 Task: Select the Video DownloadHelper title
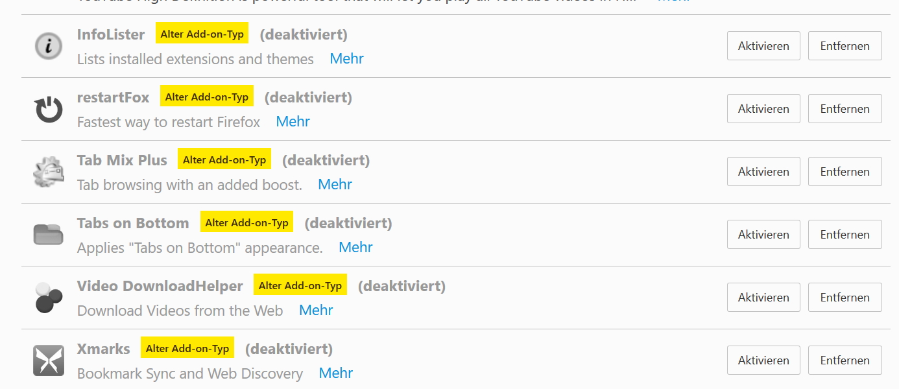click(x=160, y=286)
